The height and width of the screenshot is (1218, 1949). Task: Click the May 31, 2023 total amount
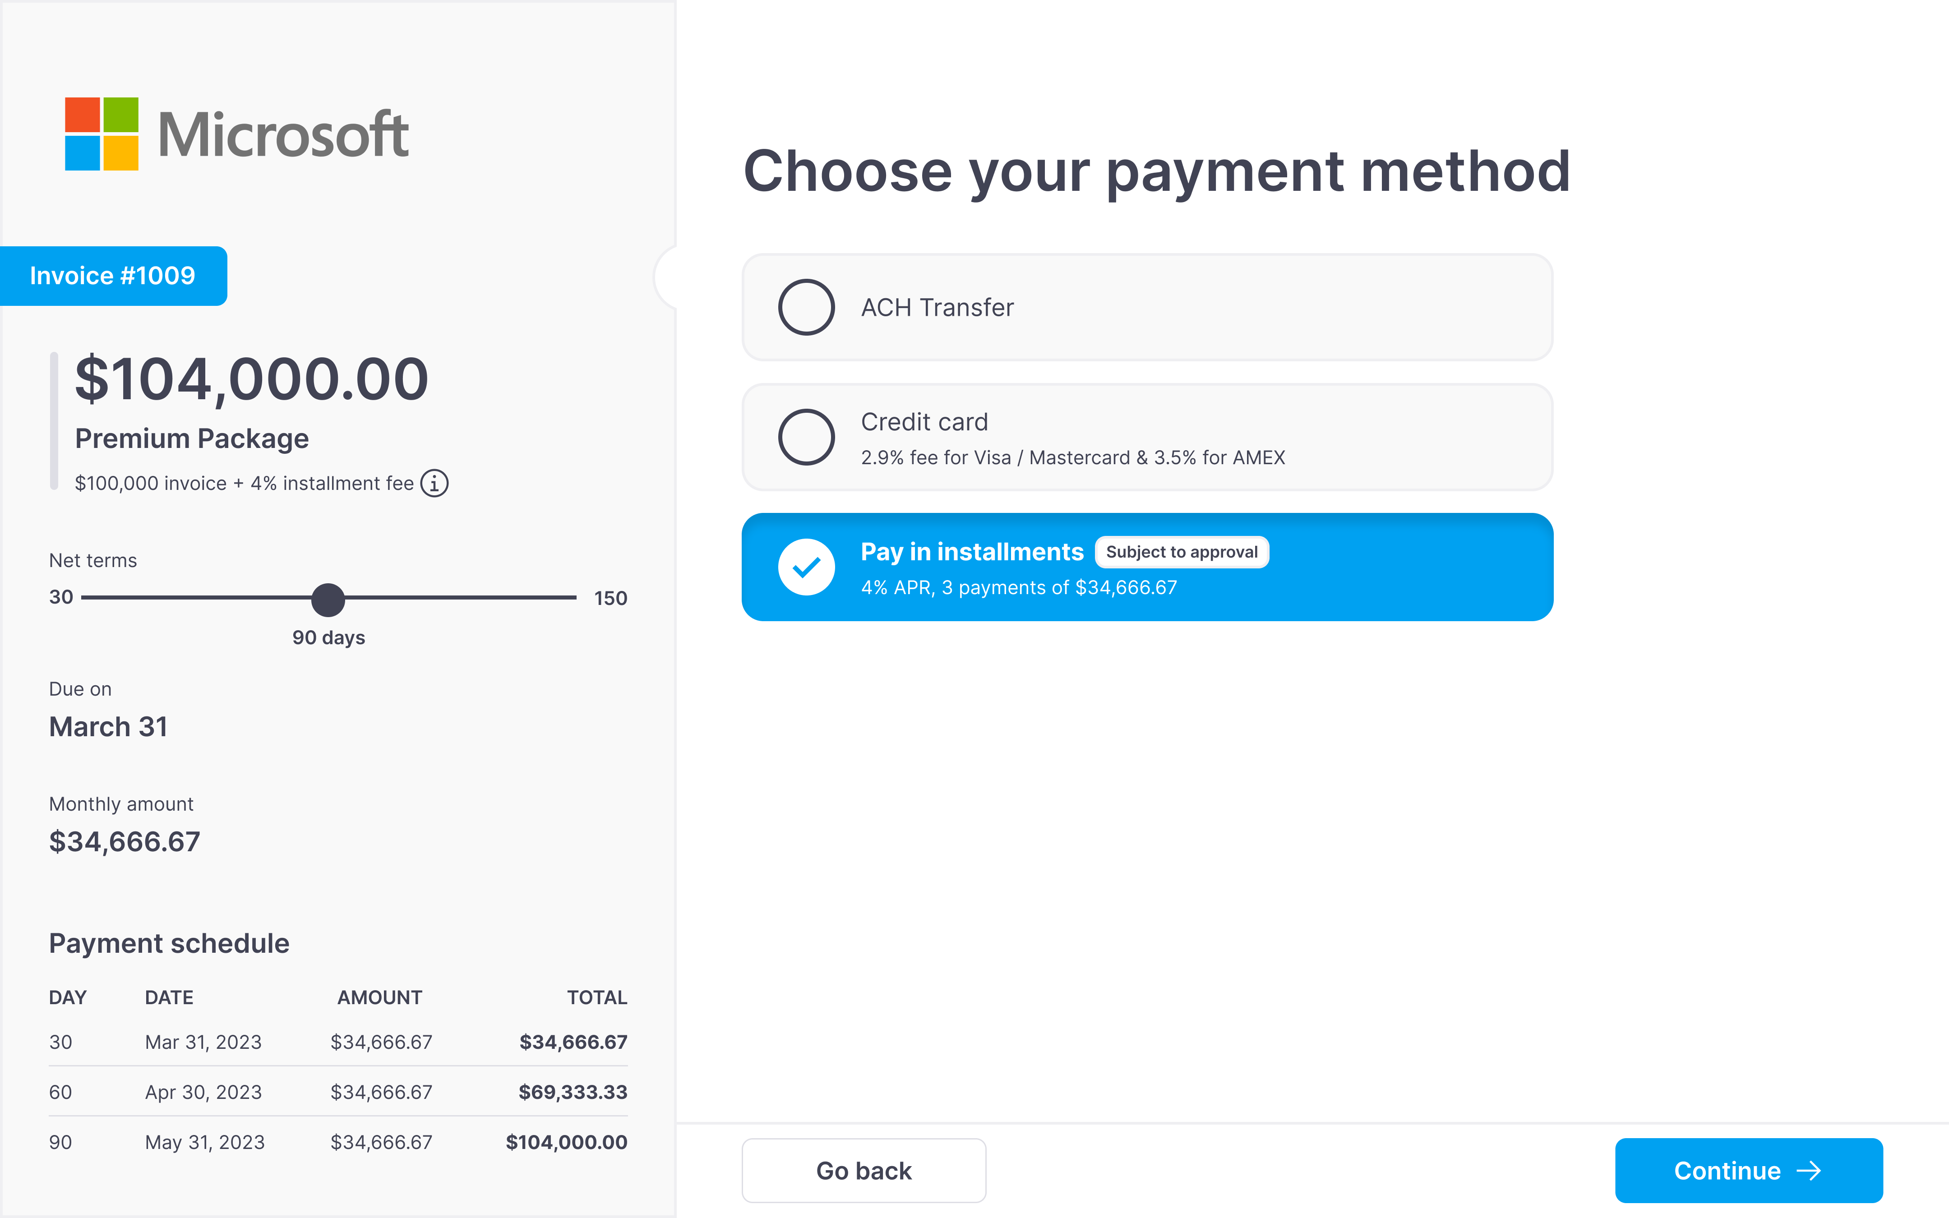point(566,1141)
